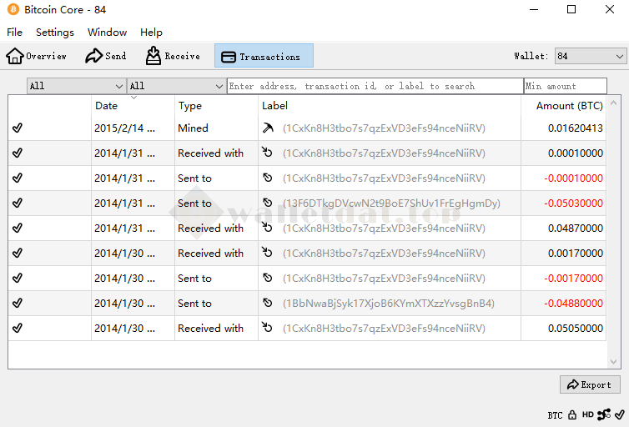Open the Receive page
The width and height of the screenshot is (629, 427).
coord(153,57)
